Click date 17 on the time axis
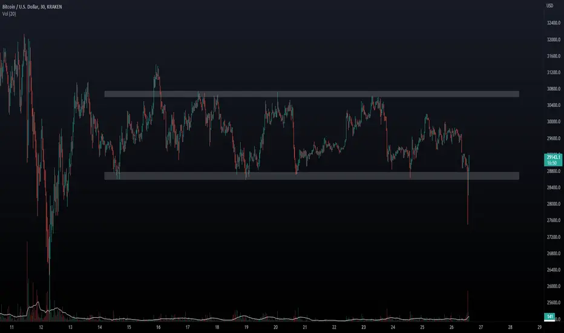Viewport: 564px width, 333px height. click(x=188, y=327)
